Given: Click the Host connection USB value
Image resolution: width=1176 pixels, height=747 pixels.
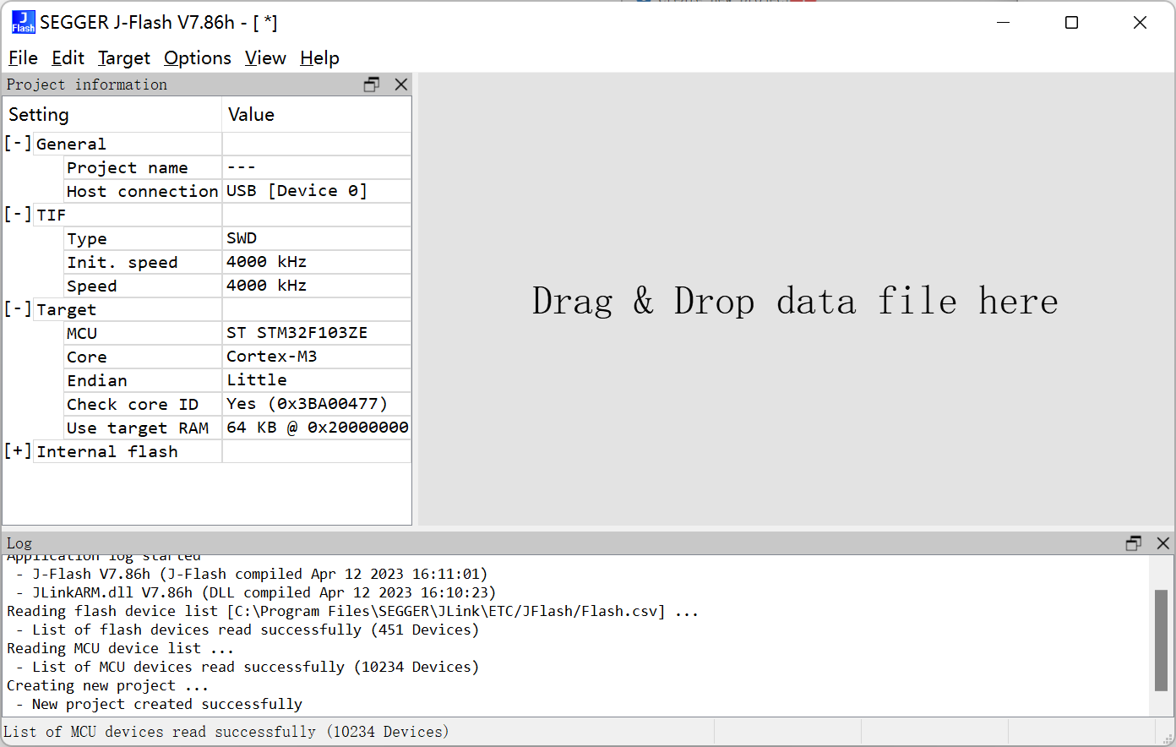Looking at the screenshot, I should point(297,191).
